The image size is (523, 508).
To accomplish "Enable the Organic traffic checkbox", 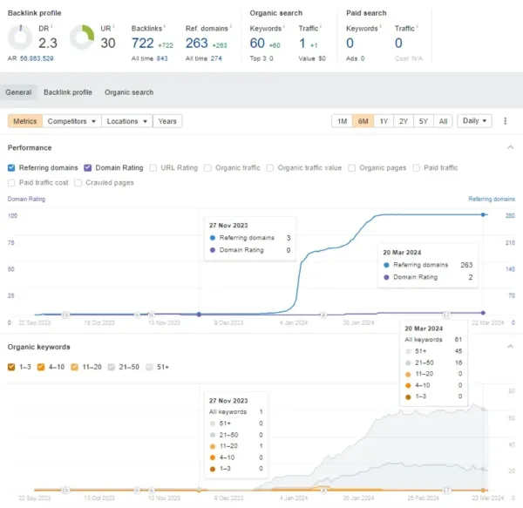I will coord(207,167).
